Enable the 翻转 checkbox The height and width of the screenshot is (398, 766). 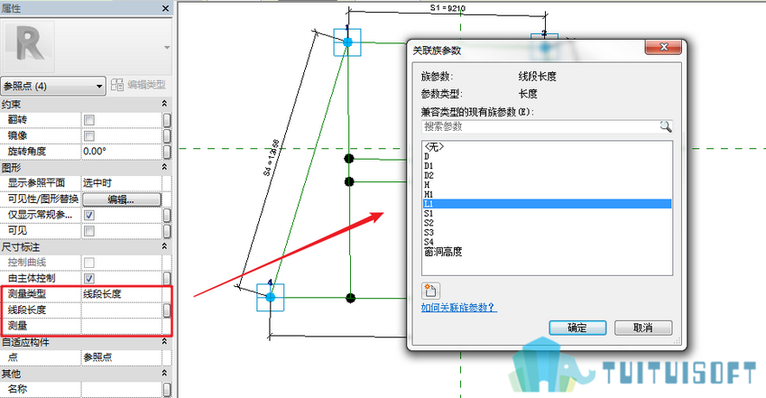click(x=89, y=120)
